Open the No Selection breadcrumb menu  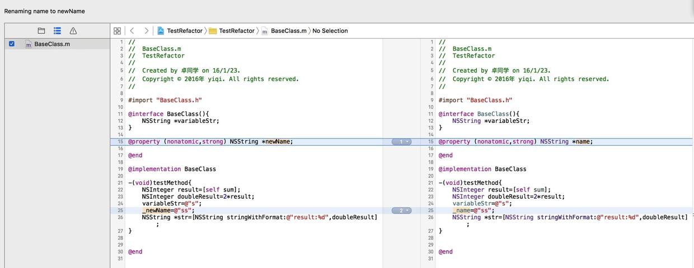[330, 31]
